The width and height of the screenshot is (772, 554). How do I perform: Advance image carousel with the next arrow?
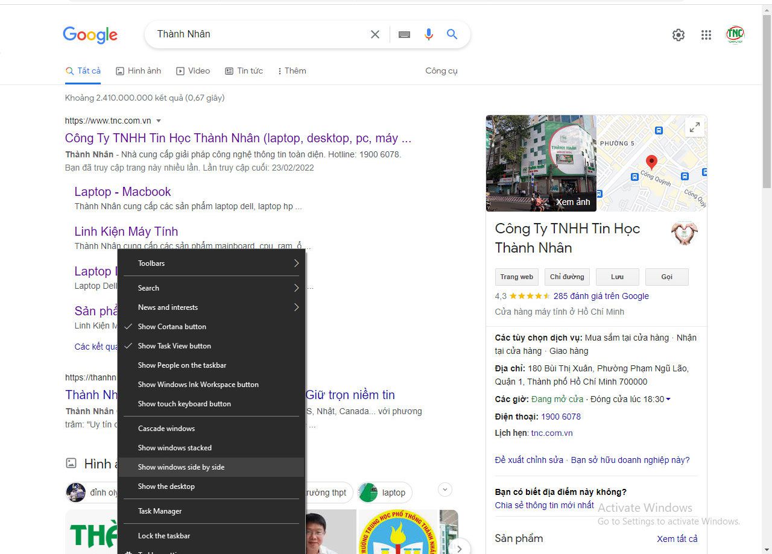tap(460, 548)
